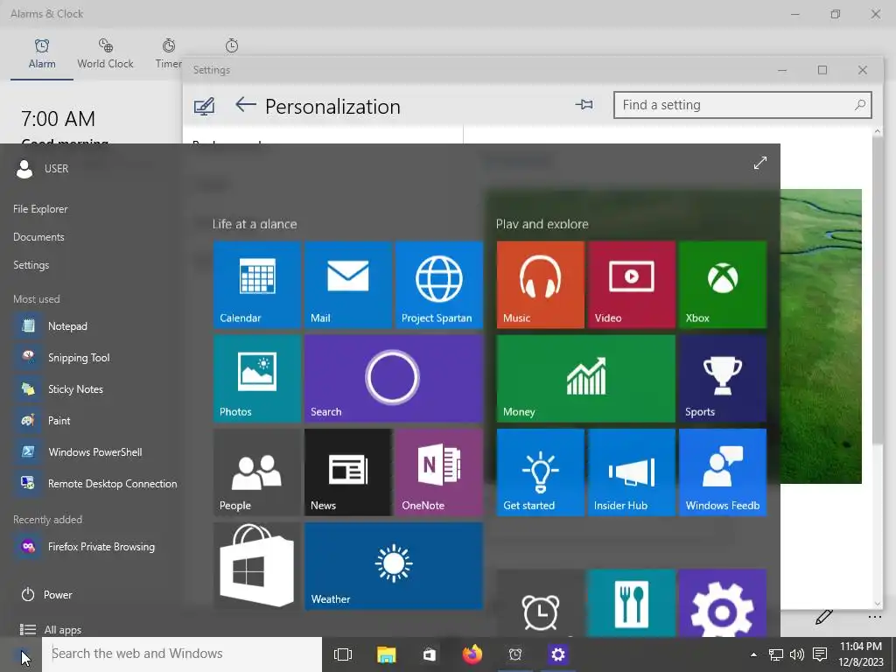
Task: Click the USER account entry
Action: point(42,169)
